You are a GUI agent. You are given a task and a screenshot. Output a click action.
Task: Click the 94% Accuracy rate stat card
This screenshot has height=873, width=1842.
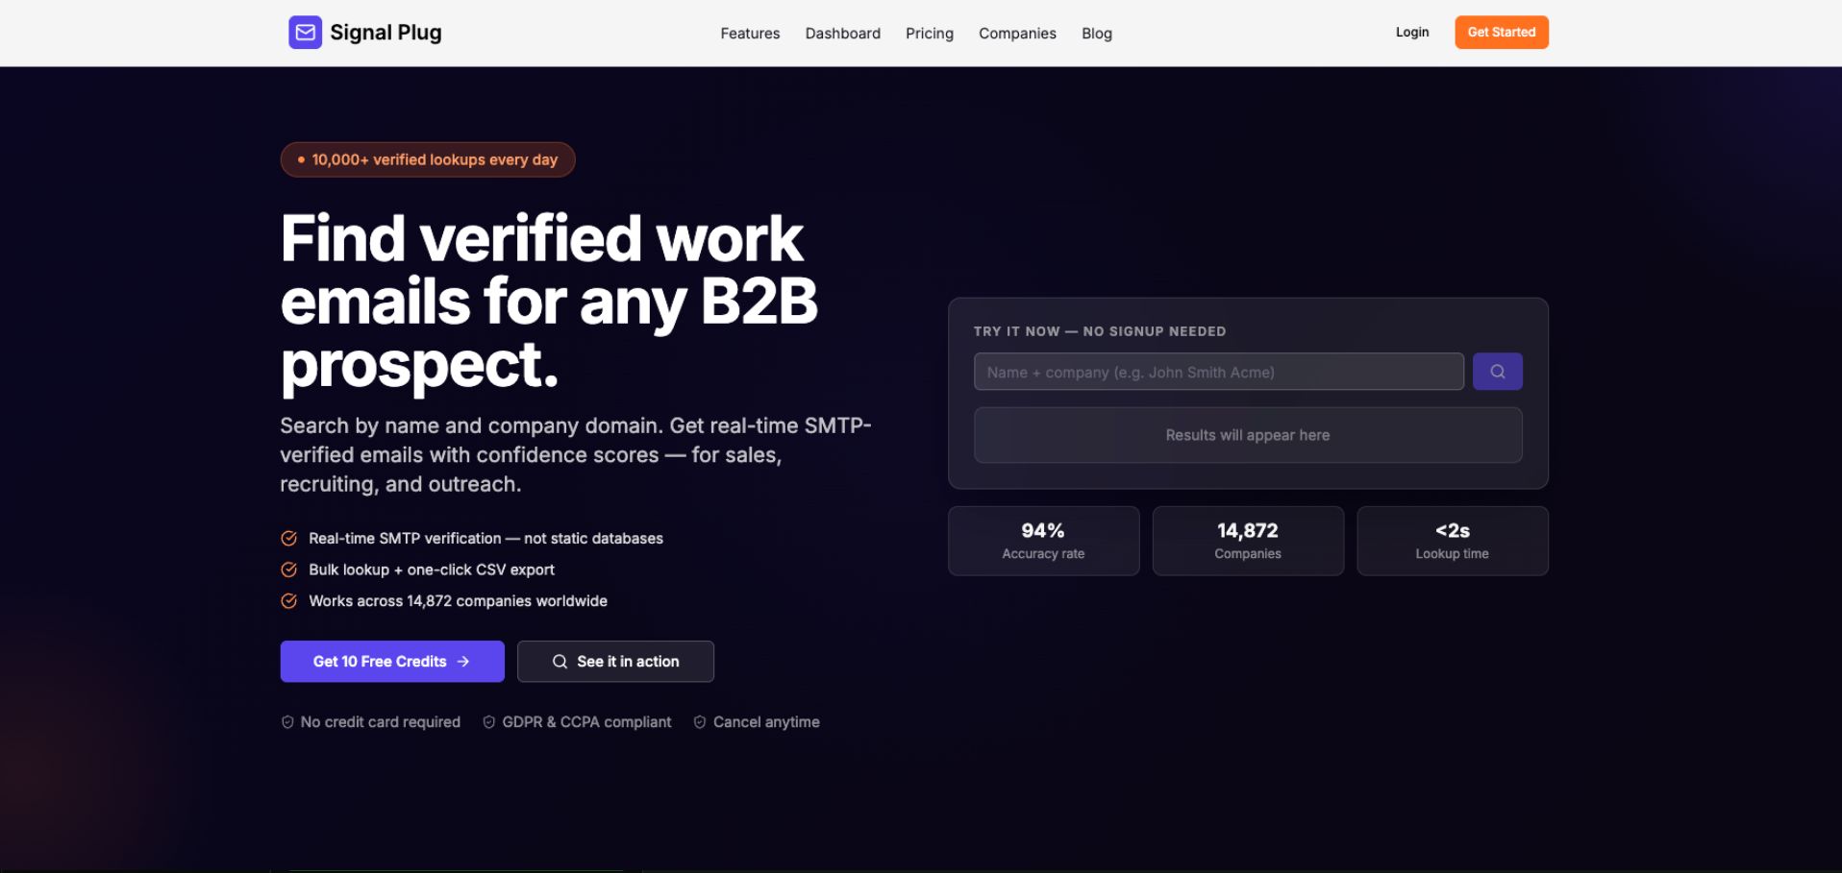click(1043, 541)
